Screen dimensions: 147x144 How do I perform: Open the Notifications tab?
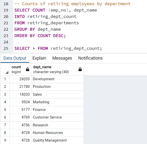[90, 58]
